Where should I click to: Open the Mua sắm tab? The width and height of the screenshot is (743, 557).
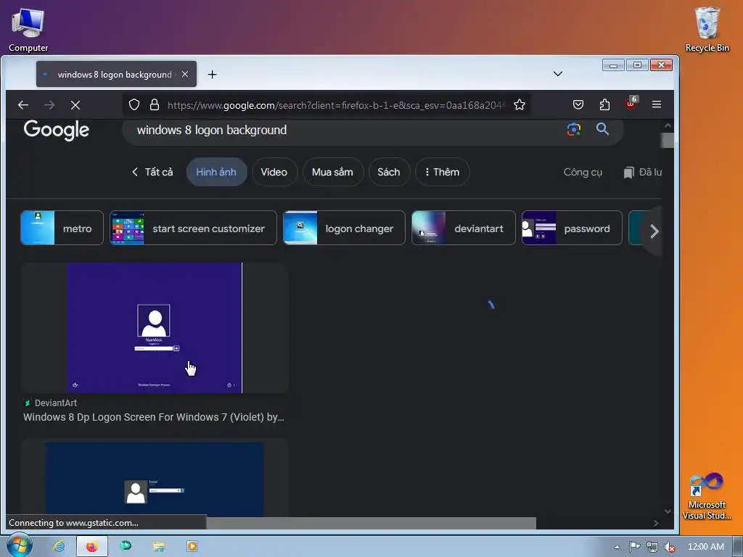(x=332, y=172)
